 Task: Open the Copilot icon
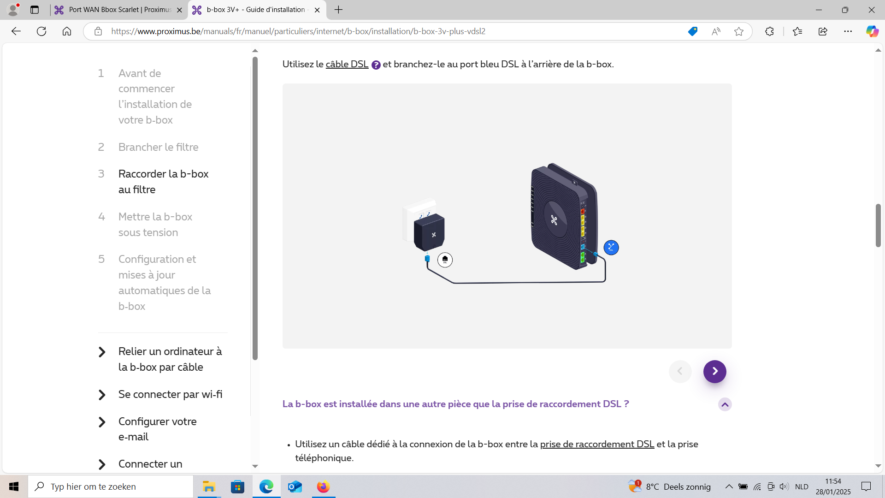pos(872,31)
